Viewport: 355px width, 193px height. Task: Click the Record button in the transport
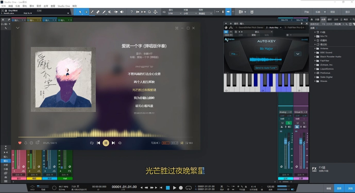point(181,187)
